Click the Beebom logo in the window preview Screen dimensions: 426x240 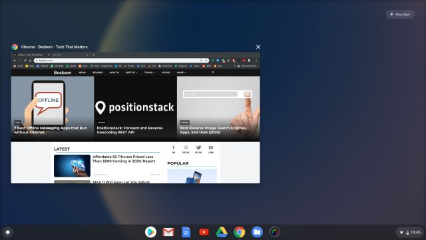(x=63, y=73)
